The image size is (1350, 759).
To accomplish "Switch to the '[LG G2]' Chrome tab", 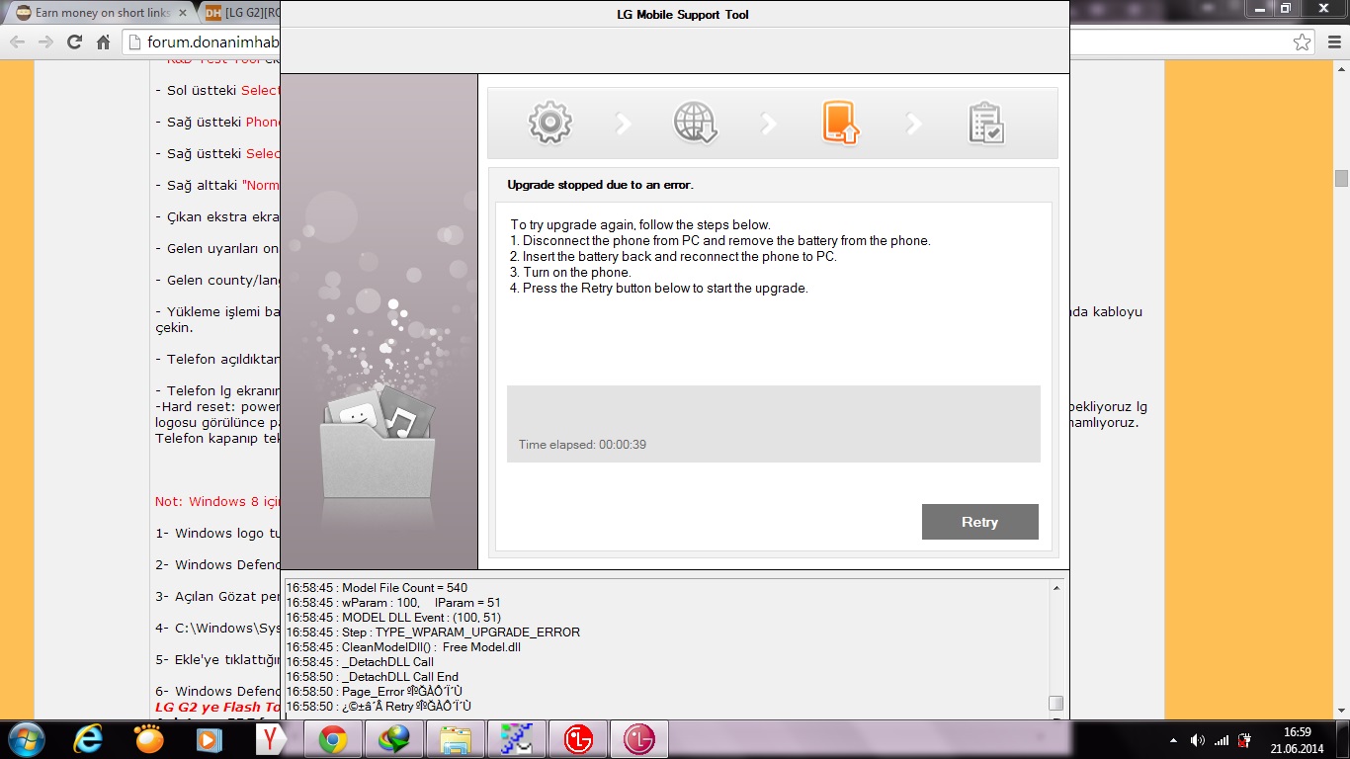I will click(241, 13).
